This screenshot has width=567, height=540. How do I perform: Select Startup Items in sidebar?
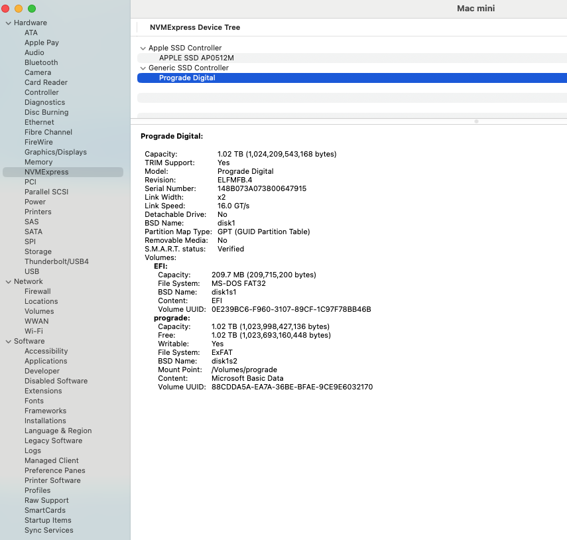(48, 520)
